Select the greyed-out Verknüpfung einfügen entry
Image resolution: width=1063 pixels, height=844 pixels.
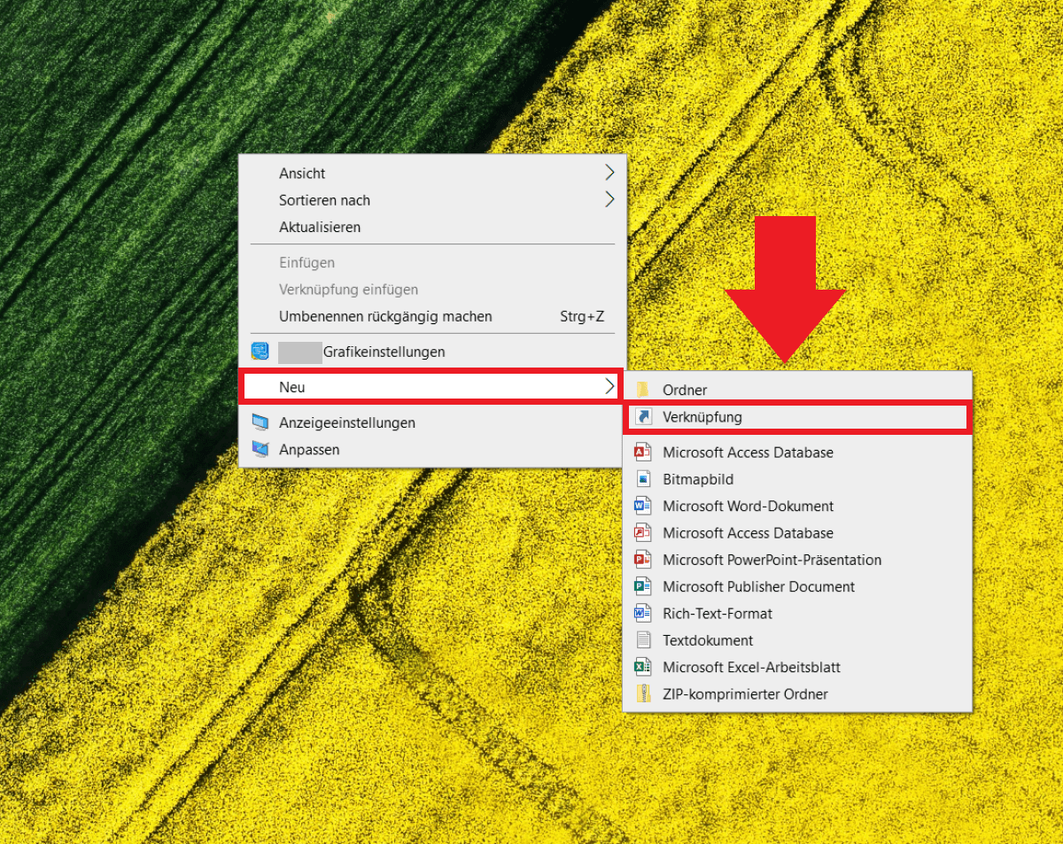pos(348,290)
